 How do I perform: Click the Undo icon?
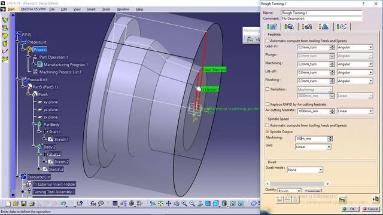tap(63, 203)
